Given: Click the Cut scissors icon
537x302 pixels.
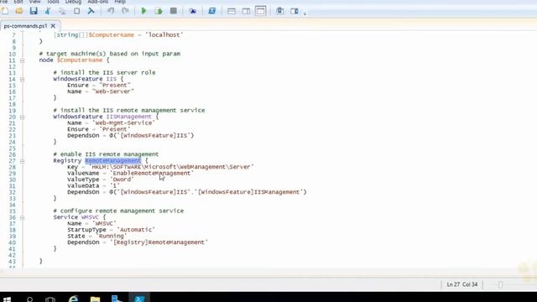Looking at the screenshot, I should 48,11.
